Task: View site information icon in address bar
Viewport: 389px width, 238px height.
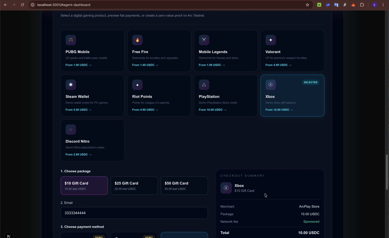Action: point(32,5)
